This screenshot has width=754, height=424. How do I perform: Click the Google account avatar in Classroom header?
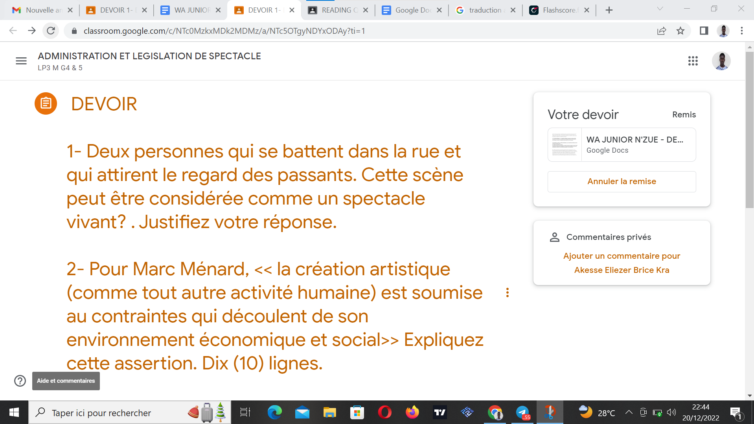[721, 61]
